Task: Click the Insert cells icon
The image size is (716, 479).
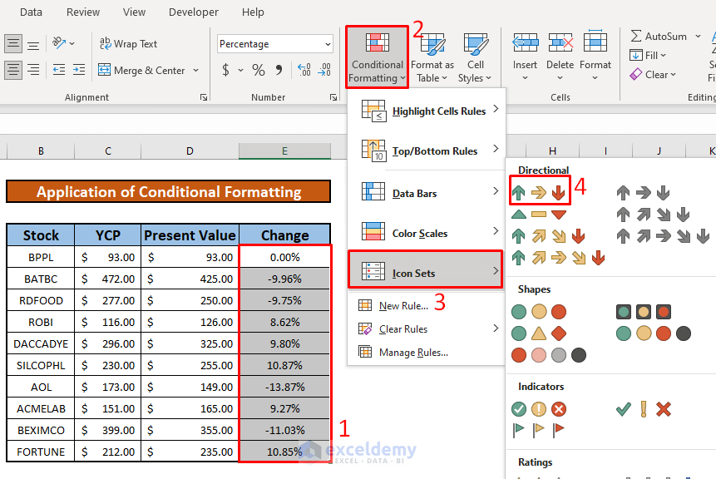Action: click(525, 43)
